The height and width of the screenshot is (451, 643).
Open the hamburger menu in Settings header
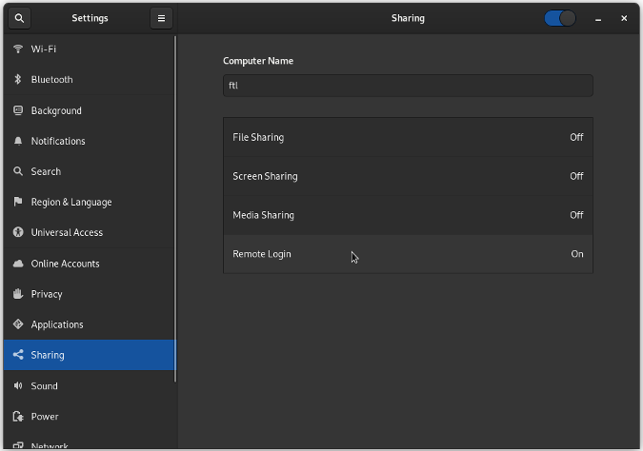click(161, 18)
